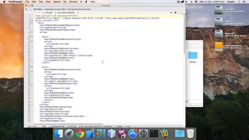This screenshot has width=249, height=140.
Task: Open the Search menu
Action: 57,2
